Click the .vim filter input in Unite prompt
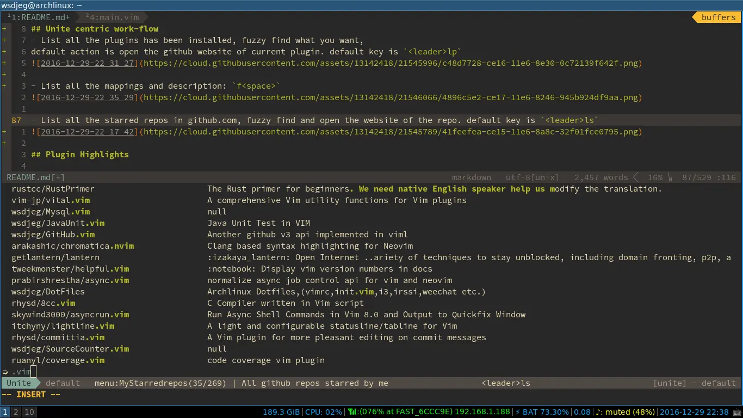The image size is (743, 418). [22, 372]
